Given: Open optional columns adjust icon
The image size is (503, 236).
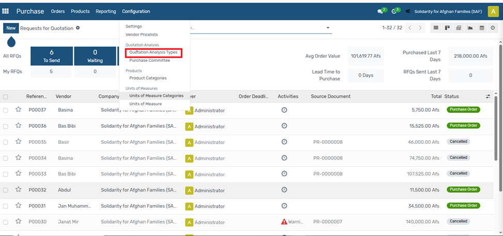Looking at the screenshot, I should click(x=488, y=96).
